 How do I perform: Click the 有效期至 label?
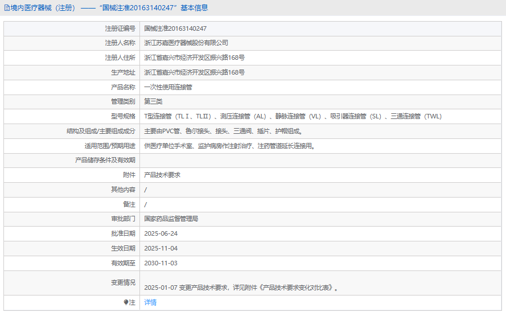[124, 263]
